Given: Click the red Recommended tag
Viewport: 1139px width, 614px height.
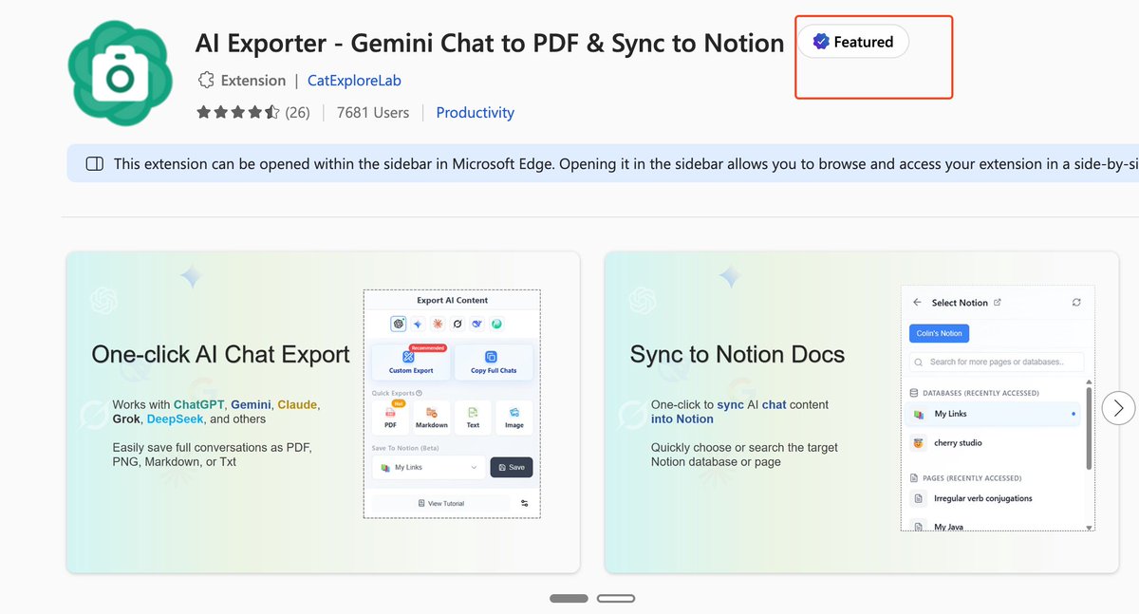Looking at the screenshot, I should 427,348.
